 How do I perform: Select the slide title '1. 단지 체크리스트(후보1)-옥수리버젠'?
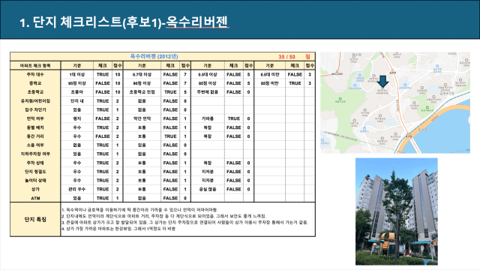coord(124,22)
